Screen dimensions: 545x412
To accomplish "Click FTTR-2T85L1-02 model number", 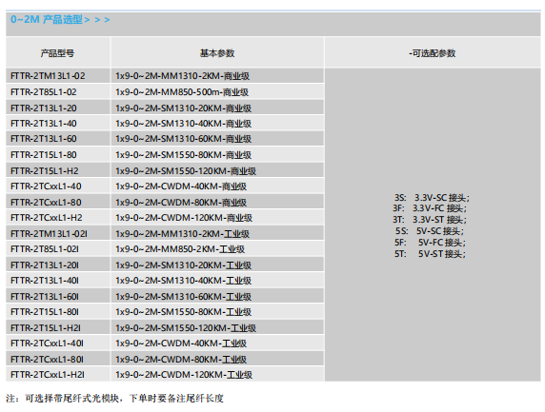I will [44, 92].
